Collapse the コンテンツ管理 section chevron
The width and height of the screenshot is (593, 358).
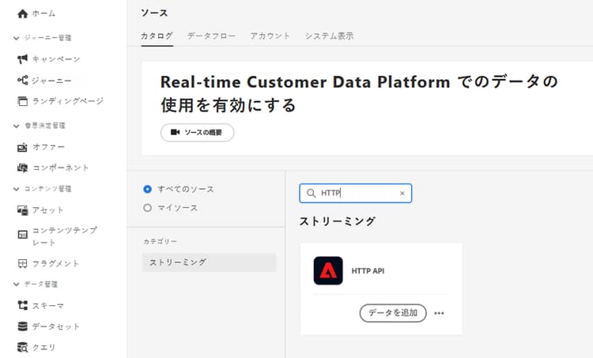[x=17, y=189]
